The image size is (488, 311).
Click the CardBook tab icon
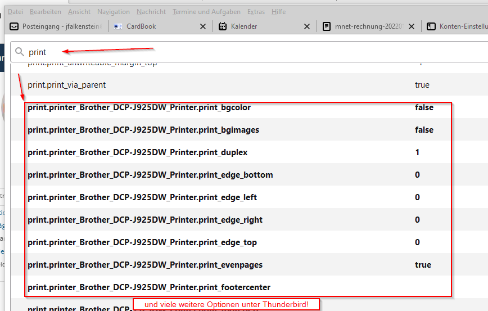coord(118,26)
